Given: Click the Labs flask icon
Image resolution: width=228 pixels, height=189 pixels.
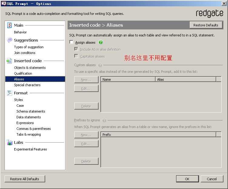Looking at the screenshot, I should coord(9,143).
